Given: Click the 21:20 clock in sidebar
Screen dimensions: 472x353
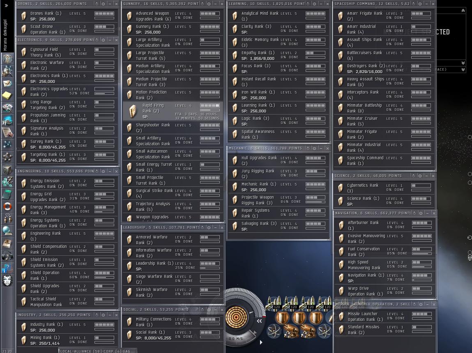Looking at the screenshot, I should point(7,351).
